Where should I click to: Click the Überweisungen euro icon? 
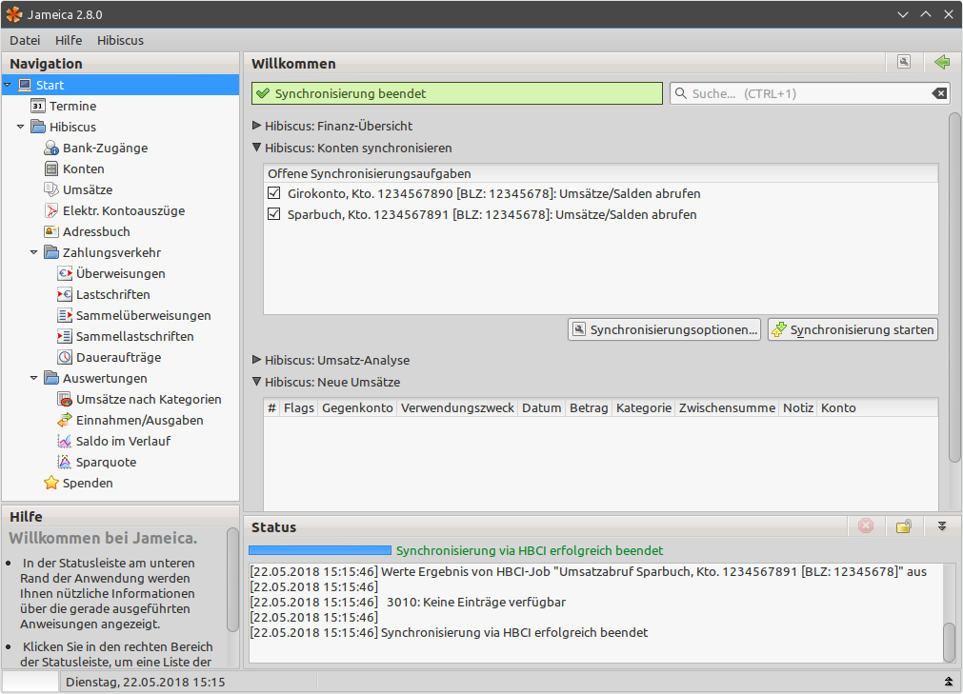click(x=65, y=273)
